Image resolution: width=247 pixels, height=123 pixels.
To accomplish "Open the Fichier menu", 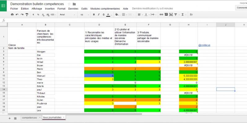I will tap(14, 9).
